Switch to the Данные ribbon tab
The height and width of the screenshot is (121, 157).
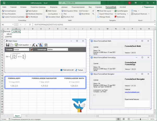64,7
